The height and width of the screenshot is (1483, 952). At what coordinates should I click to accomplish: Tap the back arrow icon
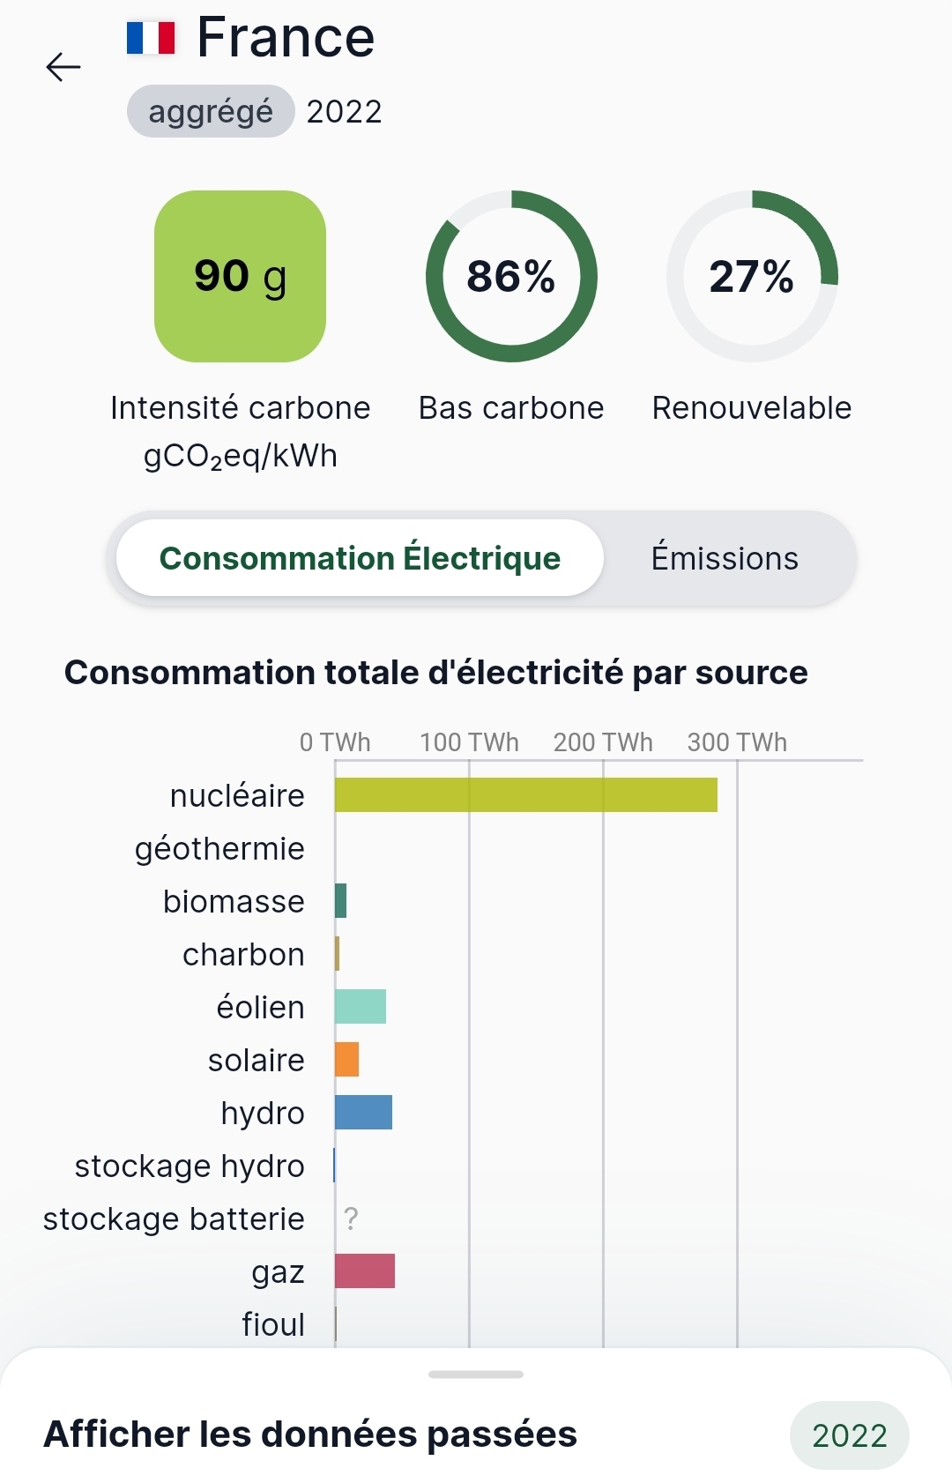click(x=63, y=67)
